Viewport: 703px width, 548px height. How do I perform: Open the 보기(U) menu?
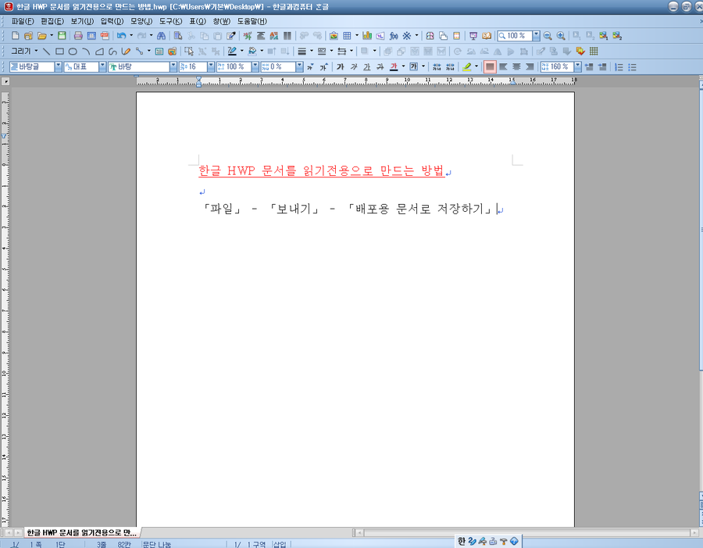click(x=82, y=21)
